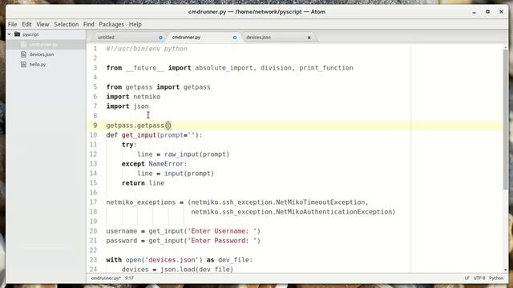Open the Find menu
Screen dimensions: 513x288
[89, 24]
